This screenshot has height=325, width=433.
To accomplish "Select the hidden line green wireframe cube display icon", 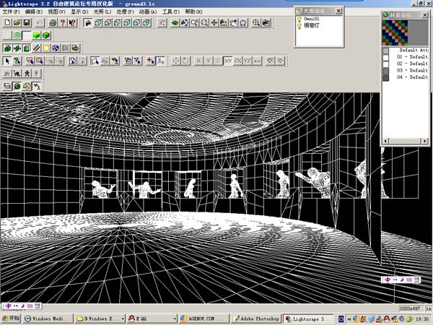I will point(17,35).
